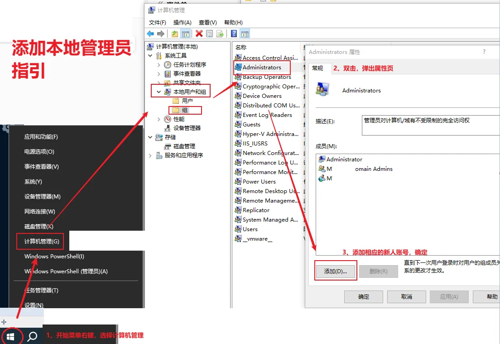Click the 取消 button in the dialog

(406, 296)
